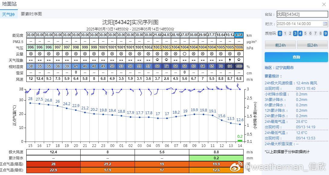The width and height of the screenshot is (329, 175).
Task: Toggle quality control code 8
Action: [x=320, y=33]
